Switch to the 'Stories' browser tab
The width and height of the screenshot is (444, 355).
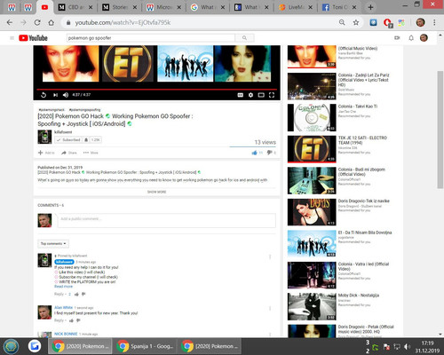[x=120, y=7]
